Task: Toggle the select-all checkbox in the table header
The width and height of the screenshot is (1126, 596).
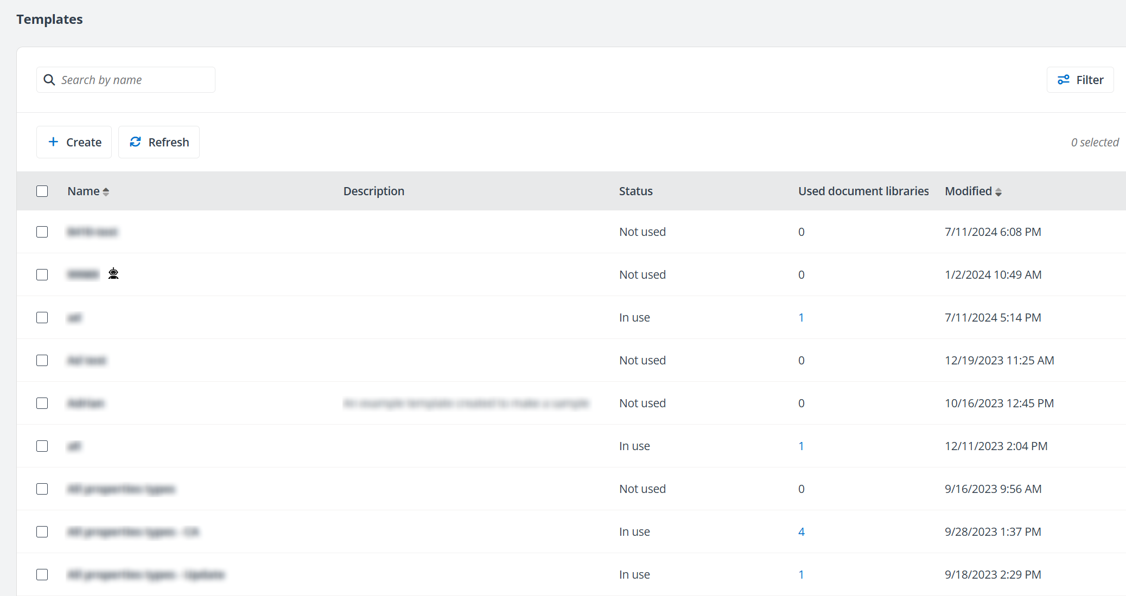Action: tap(42, 191)
